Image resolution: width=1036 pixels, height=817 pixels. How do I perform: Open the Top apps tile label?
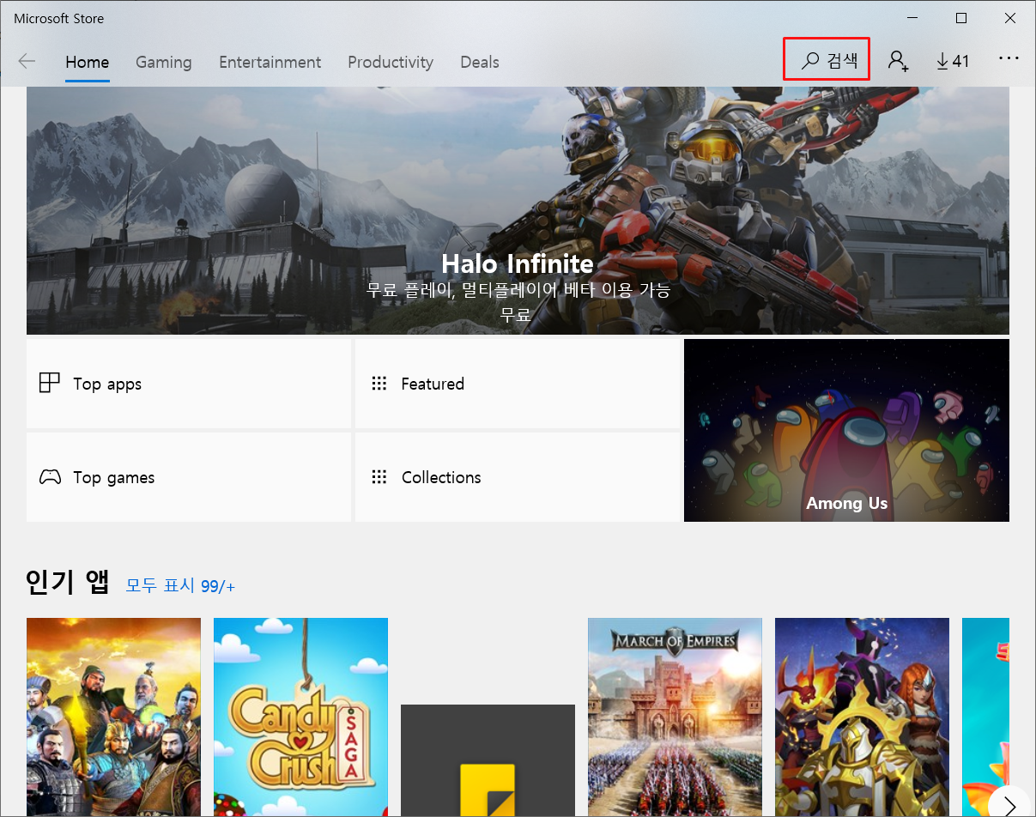click(x=107, y=384)
